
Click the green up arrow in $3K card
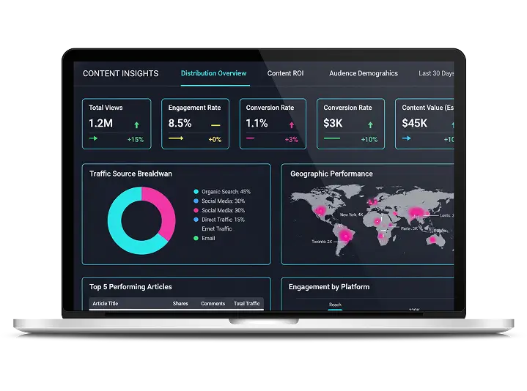(x=370, y=125)
